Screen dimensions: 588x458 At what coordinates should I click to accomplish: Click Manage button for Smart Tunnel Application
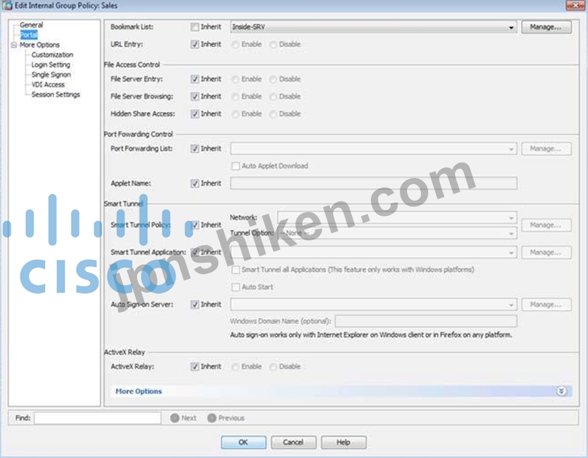pos(546,252)
